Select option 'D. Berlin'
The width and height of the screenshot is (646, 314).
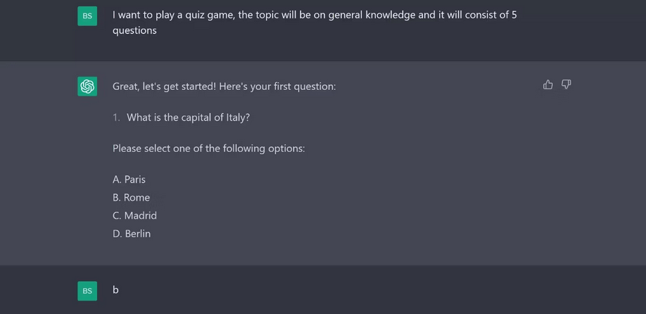tap(132, 234)
